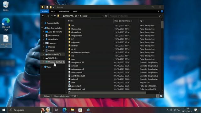The height and width of the screenshot is (113, 201).
Task: Open the Exibir ribbon tab
Action: pyautogui.click(x=75, y=11)
